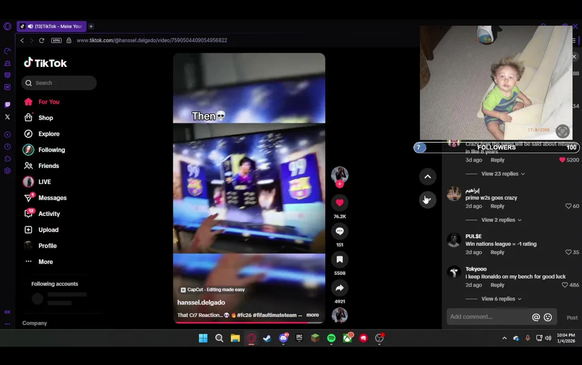Click the scan icon on the baby photo overlay
The width and height of the screenshot is (582, 365).
pos(562,131)
